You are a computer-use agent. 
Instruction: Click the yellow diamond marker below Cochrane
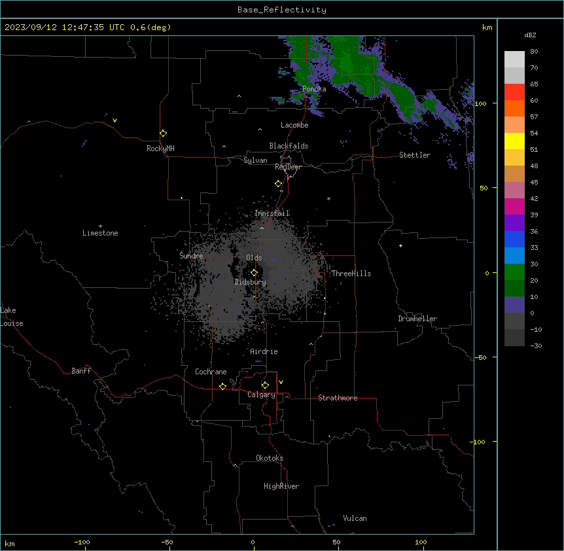point(222,386)
